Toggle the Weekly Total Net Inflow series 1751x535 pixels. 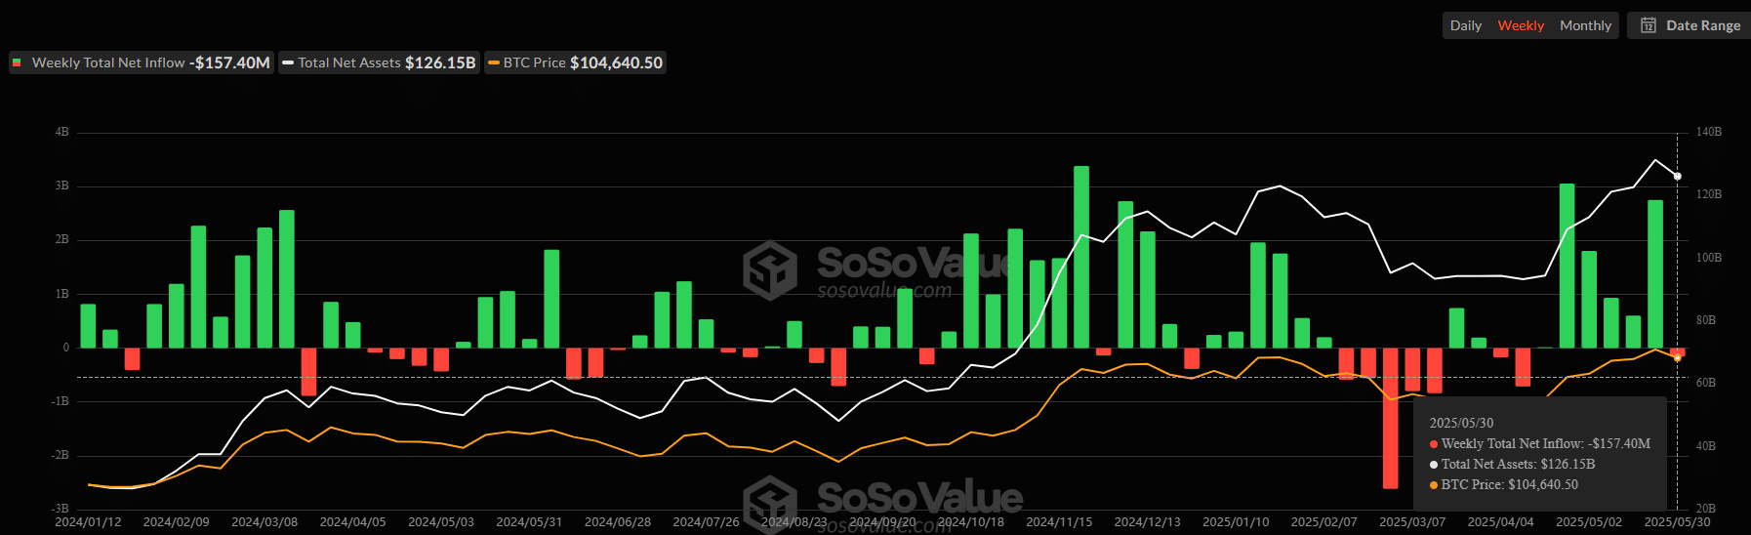(x=142, y=62)
